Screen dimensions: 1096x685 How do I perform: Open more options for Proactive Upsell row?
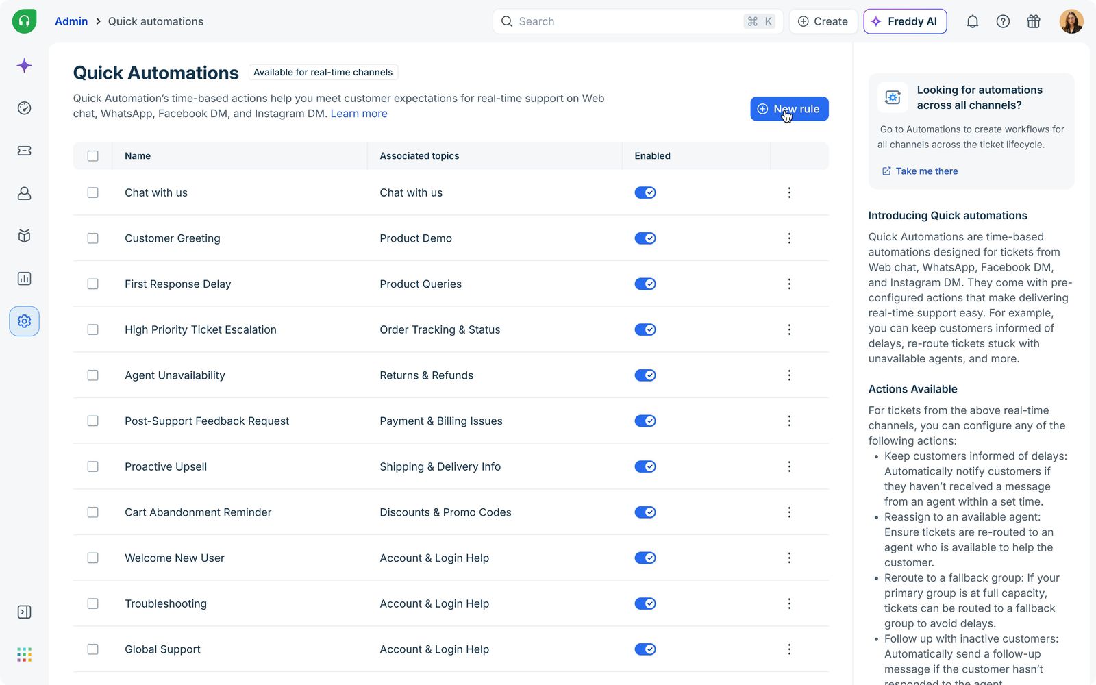click(x=789, y=466)
